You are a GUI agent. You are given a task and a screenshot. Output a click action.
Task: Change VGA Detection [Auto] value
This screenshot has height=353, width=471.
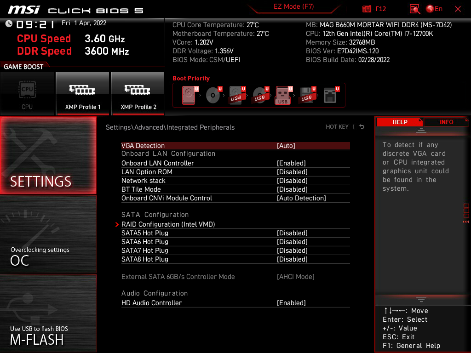click(286, 146)
